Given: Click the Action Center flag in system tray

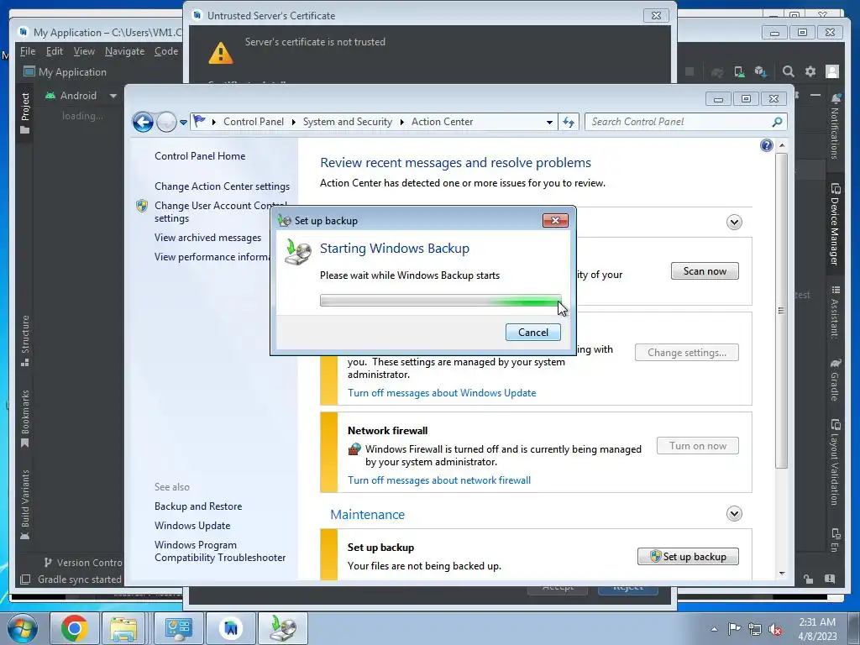Looking at the screenshot, I should tap(733, 628).
